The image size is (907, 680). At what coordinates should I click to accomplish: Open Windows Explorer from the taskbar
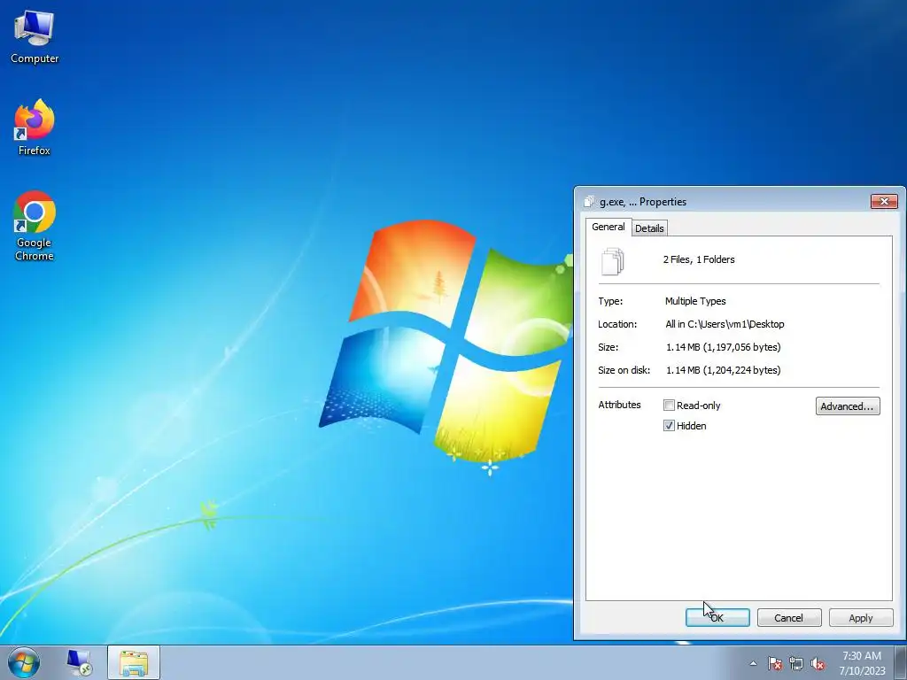134,662
